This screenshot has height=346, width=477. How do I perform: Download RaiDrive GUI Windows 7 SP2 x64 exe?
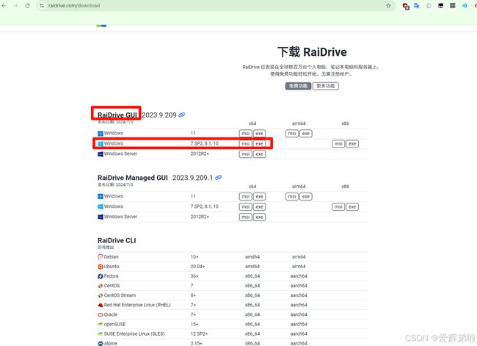coord(260,144)
